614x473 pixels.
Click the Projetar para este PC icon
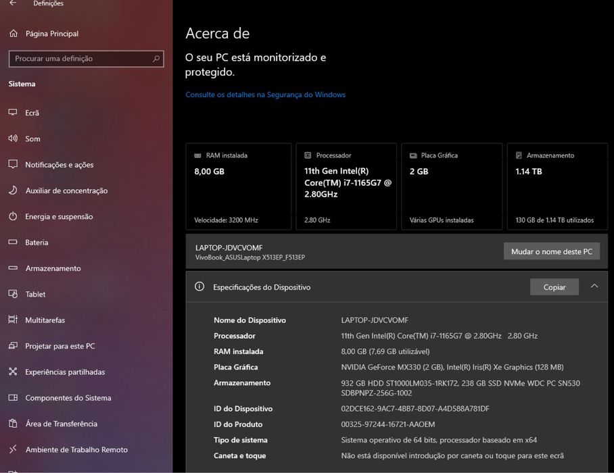(x=13, y=346)
